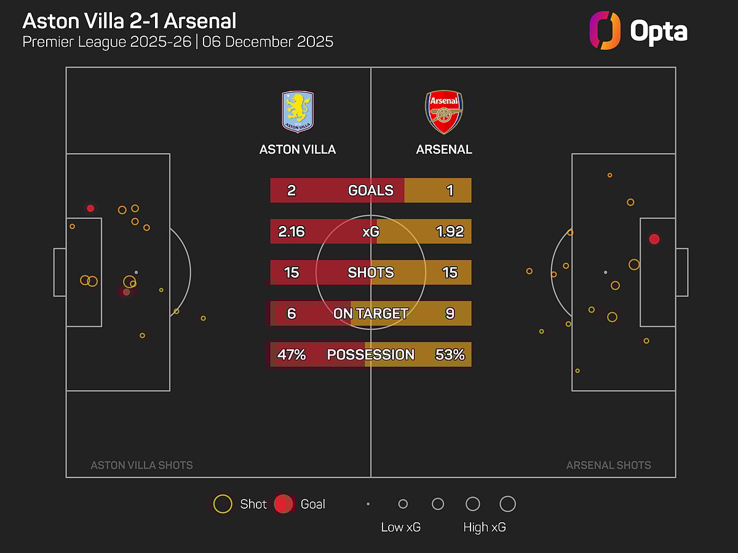Select the largest High xG legend circle
The height and width of the screenshot is (553, 738).
tap(507, 504)
